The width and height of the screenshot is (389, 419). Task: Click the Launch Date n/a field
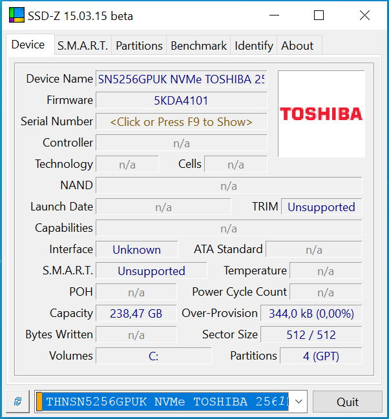point(163,207)
